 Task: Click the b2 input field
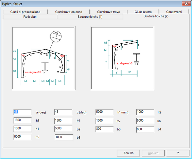pos(63,129)
